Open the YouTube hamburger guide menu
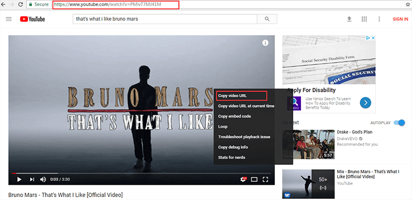 (9, 19)
